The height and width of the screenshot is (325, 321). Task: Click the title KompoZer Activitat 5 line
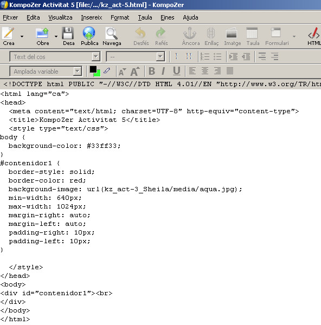85,120
